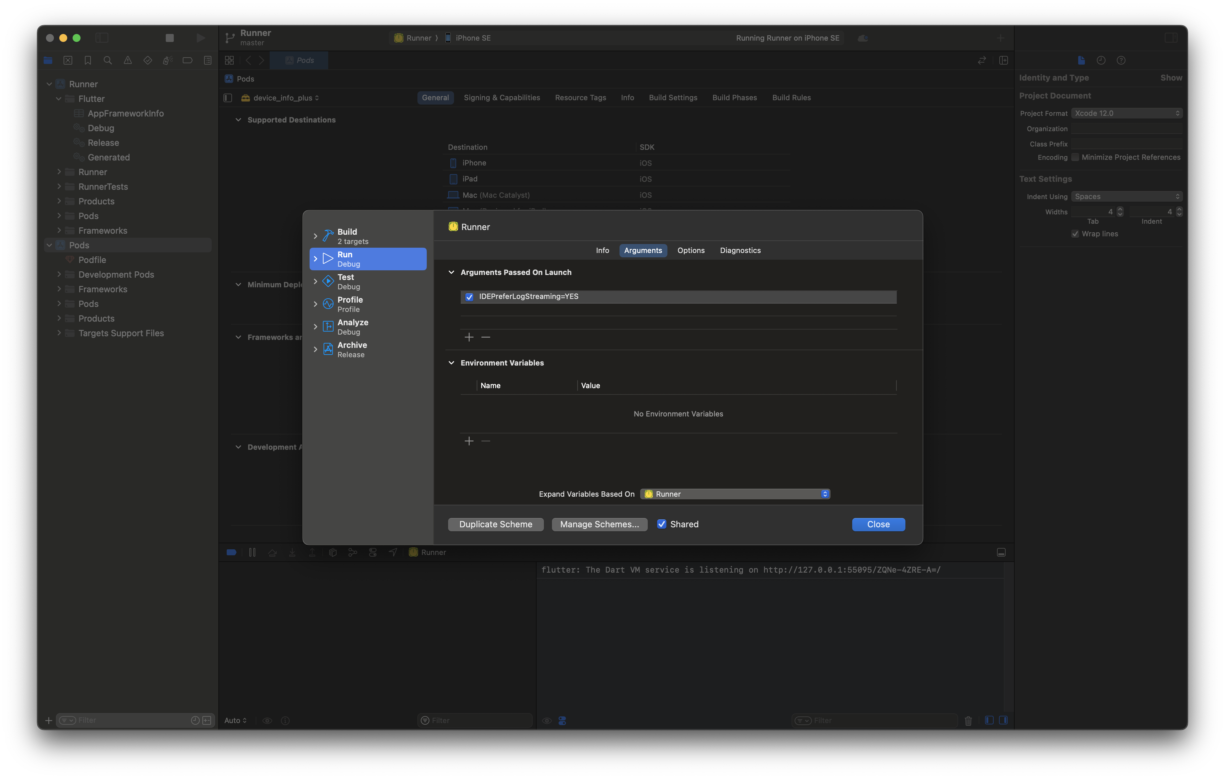The height and width of the screenshot is (779, 1225).
Task: Open the file inspector icon
Action: click(x=1082, y=60)
